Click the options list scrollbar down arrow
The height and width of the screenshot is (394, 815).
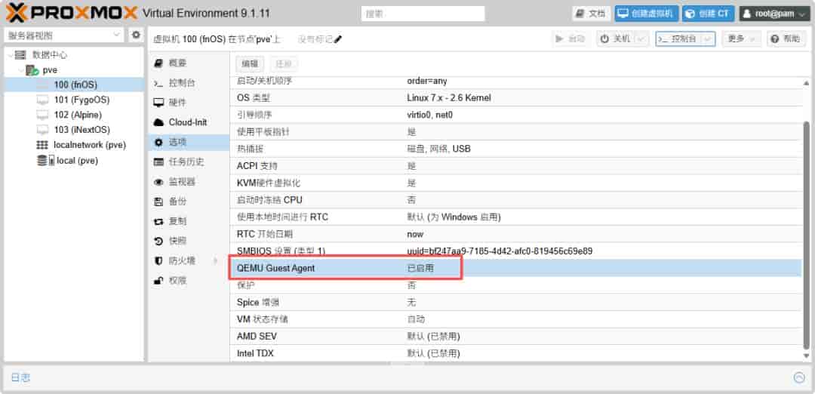[x=806, y=356]
